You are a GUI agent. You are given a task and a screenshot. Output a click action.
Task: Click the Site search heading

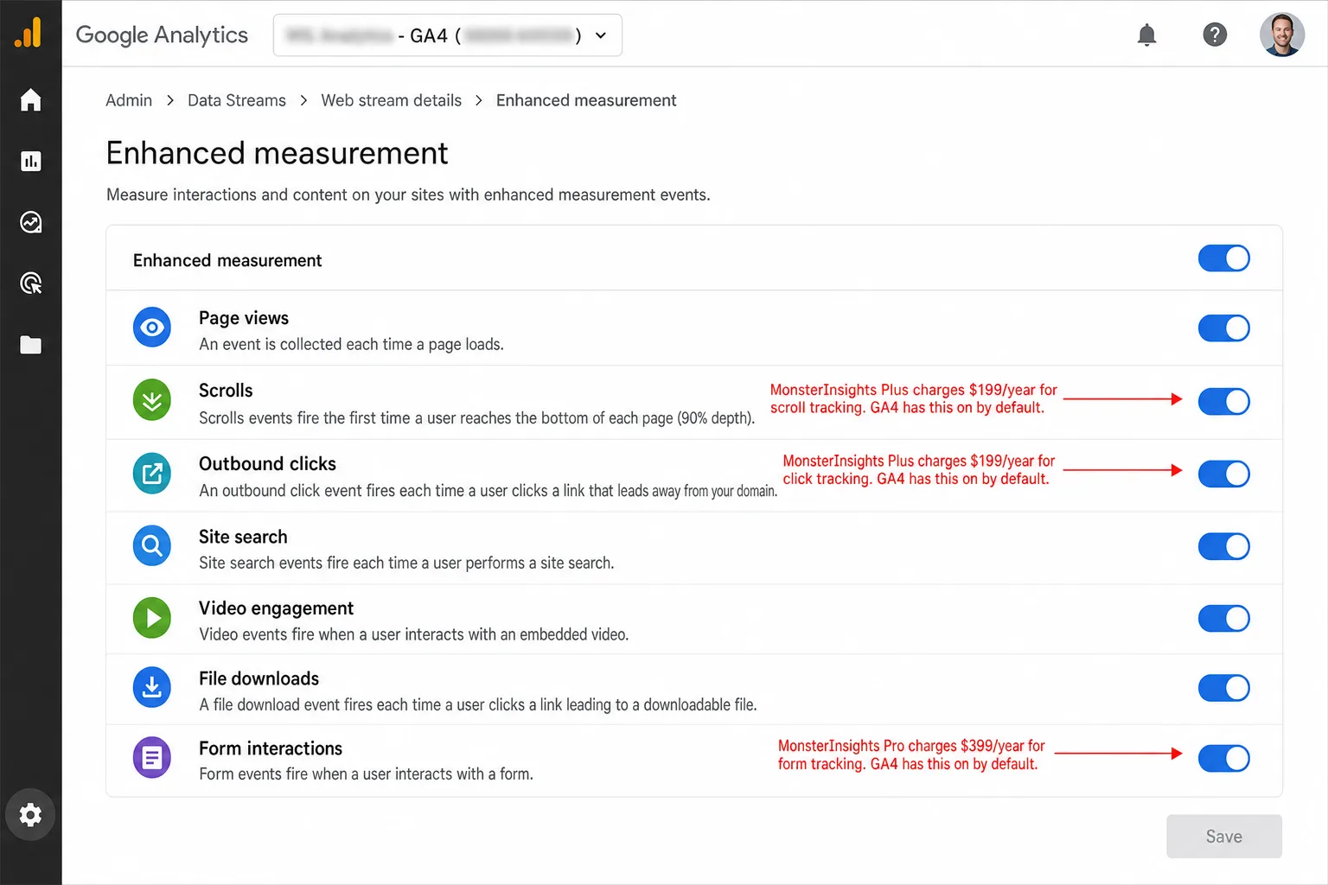[243, 537]
